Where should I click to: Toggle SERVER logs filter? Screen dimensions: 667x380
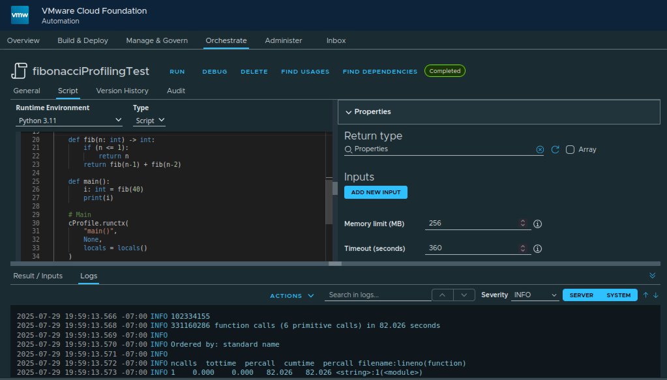(581, 295)
